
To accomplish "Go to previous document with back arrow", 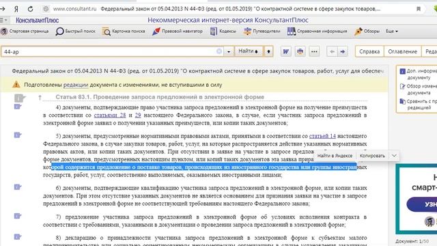I will click(x=332, y=52).
